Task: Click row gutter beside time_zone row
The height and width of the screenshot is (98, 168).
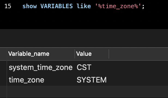Action: pos(4,79)
